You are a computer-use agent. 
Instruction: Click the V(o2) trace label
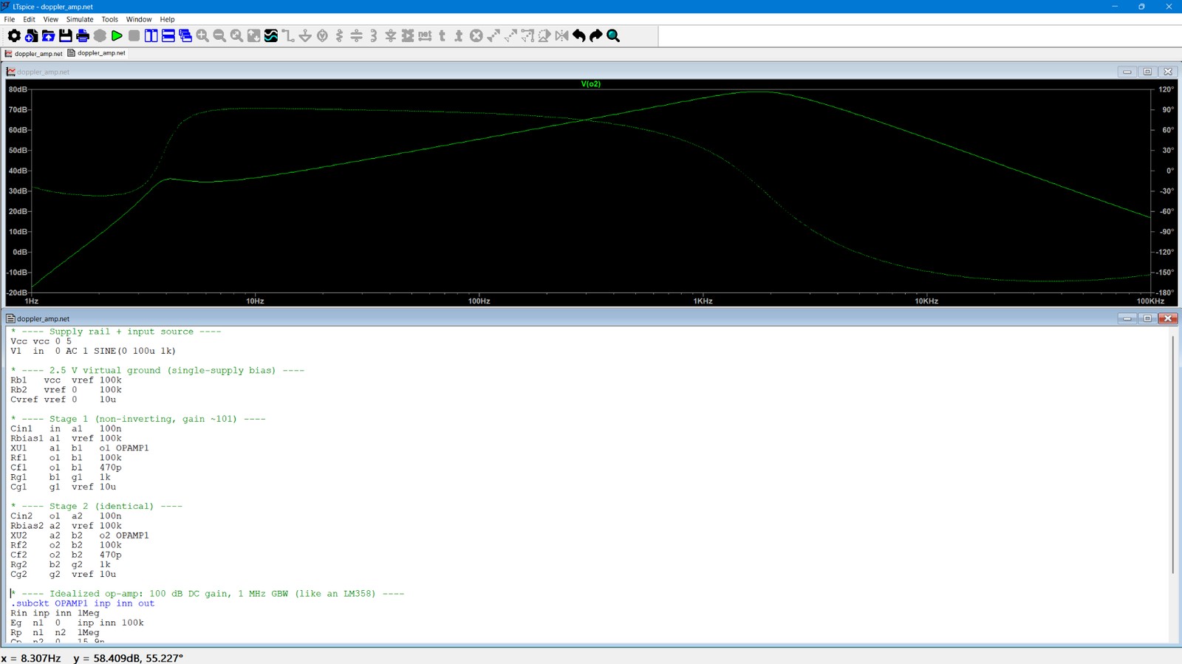pyautogui.click(x=591, y=84)
